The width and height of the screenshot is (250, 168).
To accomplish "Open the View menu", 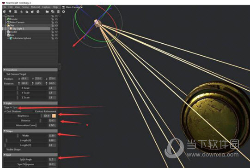I will coord(17,7).
